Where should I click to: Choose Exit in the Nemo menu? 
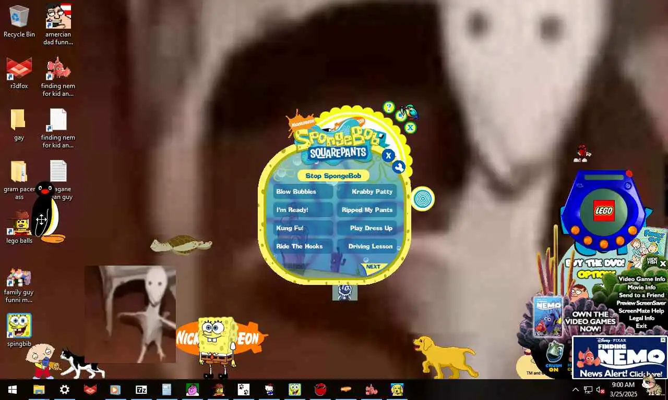641,326
